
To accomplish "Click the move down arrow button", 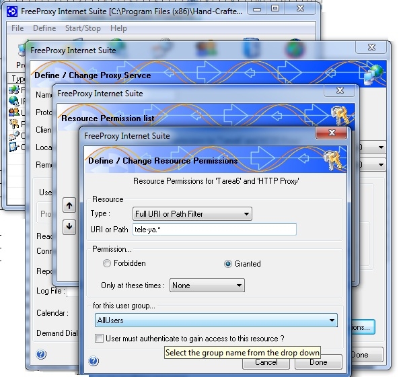I will (69, 227).
